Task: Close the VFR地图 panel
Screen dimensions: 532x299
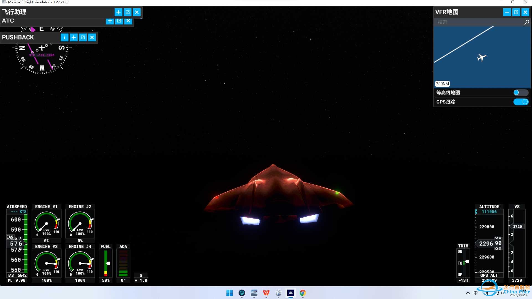Action: [x=525, y=12]
